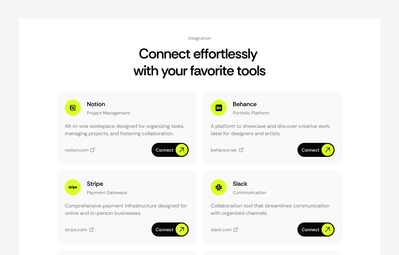Click the Behance logo icon
The height and width of the screenshot is (255, 399).
pyautogui.click(x=218, y=108)
